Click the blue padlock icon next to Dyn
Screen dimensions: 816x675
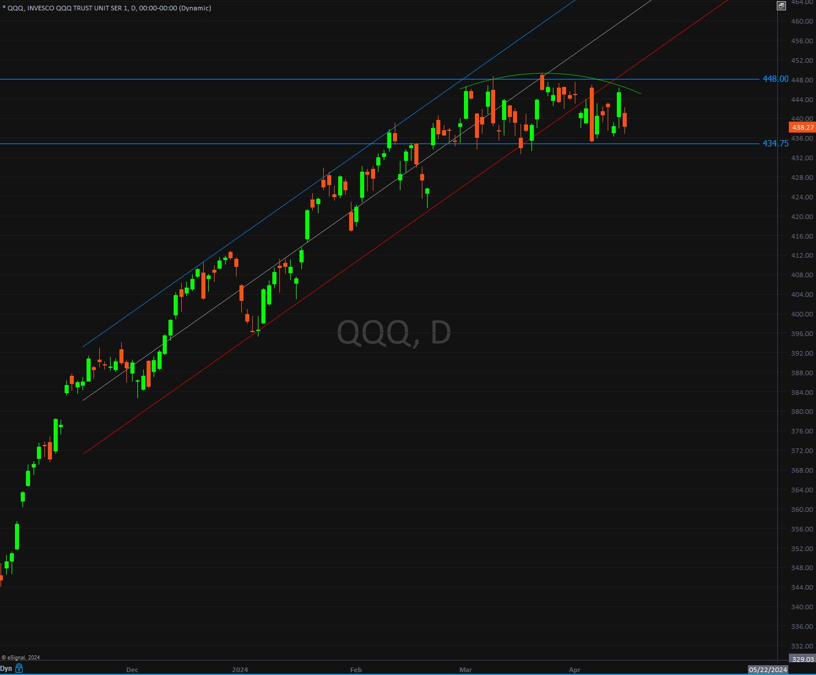pyautogui.click(x=19, y=668)
